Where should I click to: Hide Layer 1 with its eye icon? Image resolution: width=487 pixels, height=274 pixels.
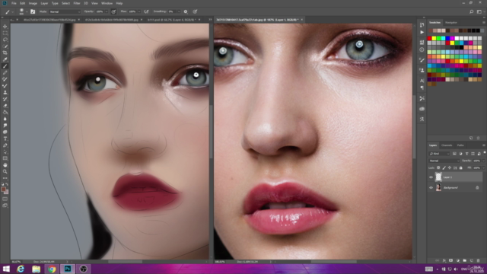431,177
